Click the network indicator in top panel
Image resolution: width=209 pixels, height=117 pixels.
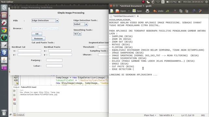click(x=158, y=2)
